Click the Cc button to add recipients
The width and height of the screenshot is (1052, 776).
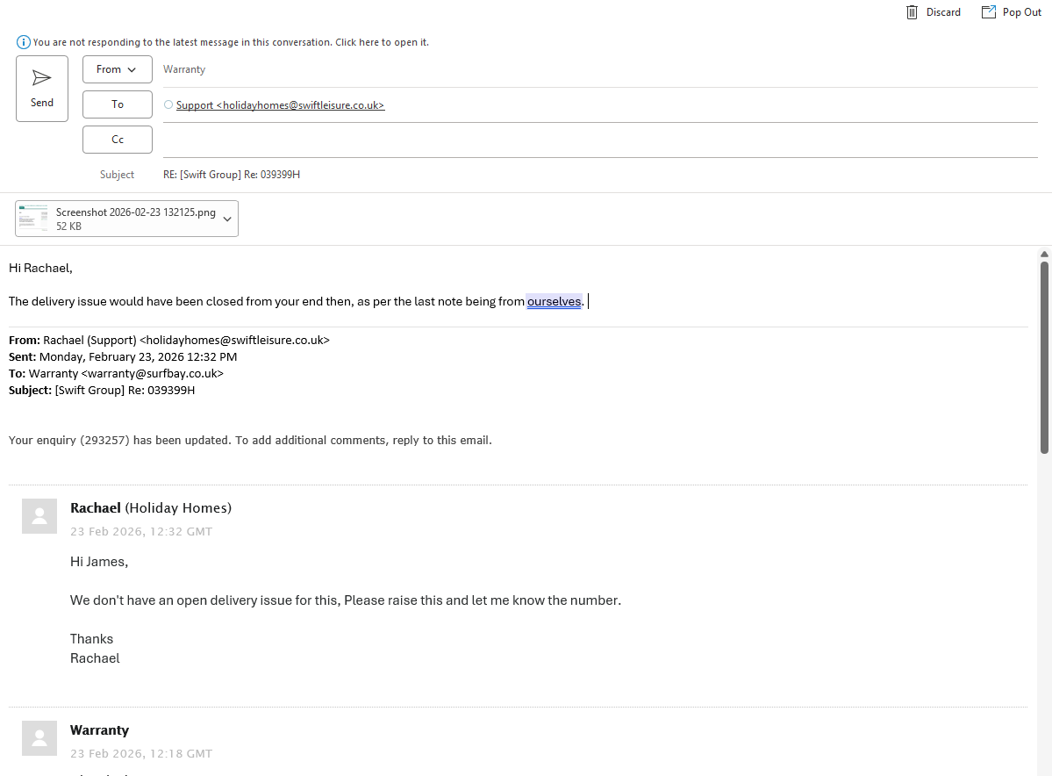(x=117, y=140)
